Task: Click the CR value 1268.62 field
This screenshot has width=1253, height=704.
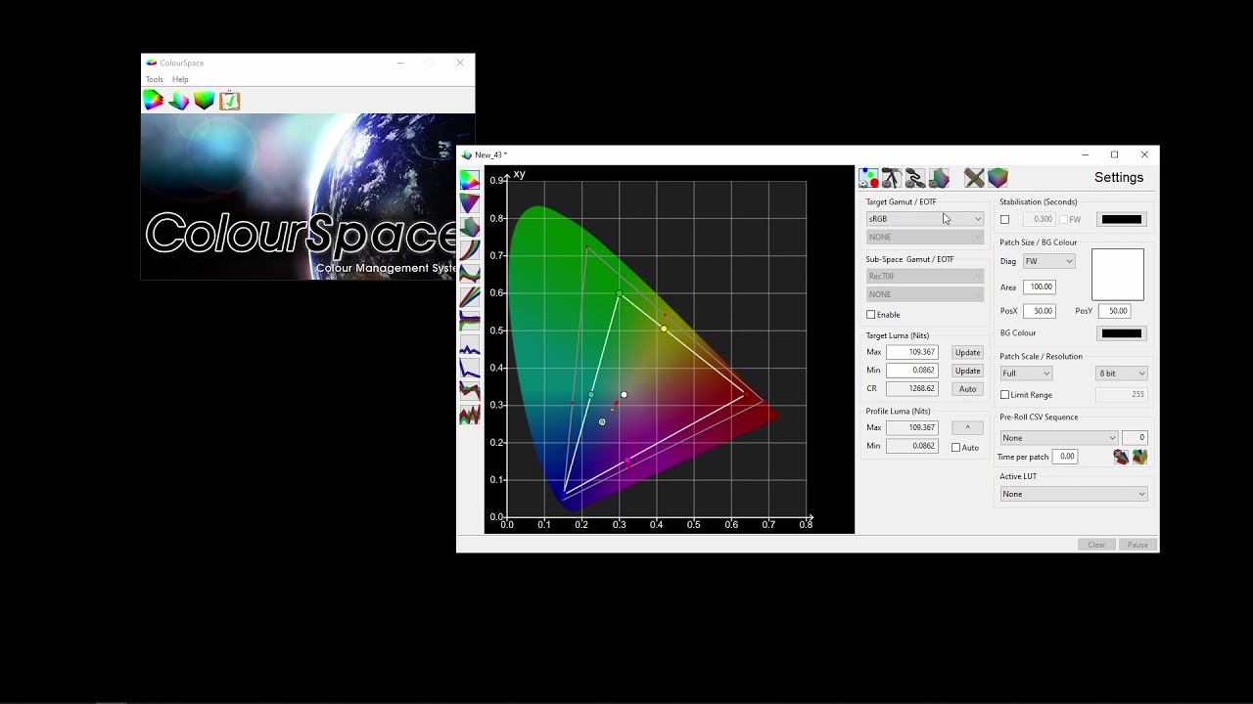Action: pos(911,389)
